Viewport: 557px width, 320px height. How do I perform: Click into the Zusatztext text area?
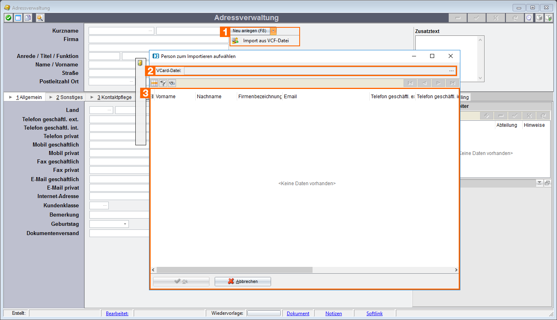coord(446,59)
